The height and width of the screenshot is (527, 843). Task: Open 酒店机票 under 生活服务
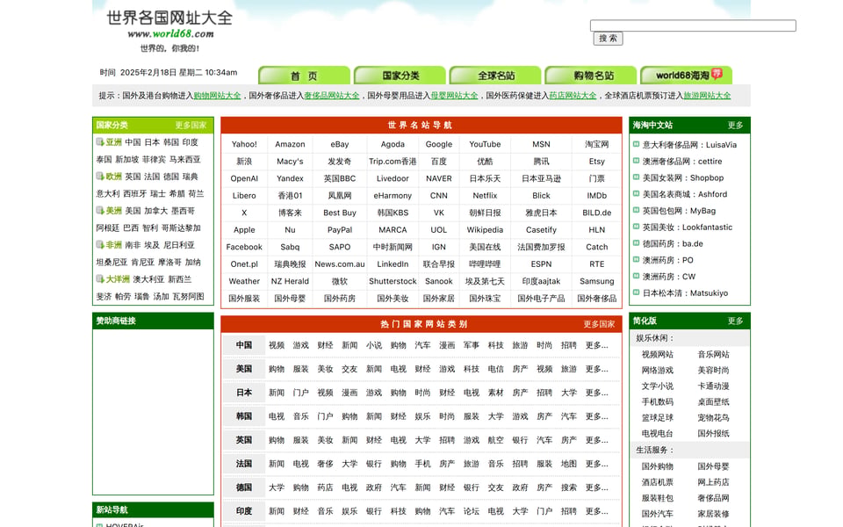point(657,482)
